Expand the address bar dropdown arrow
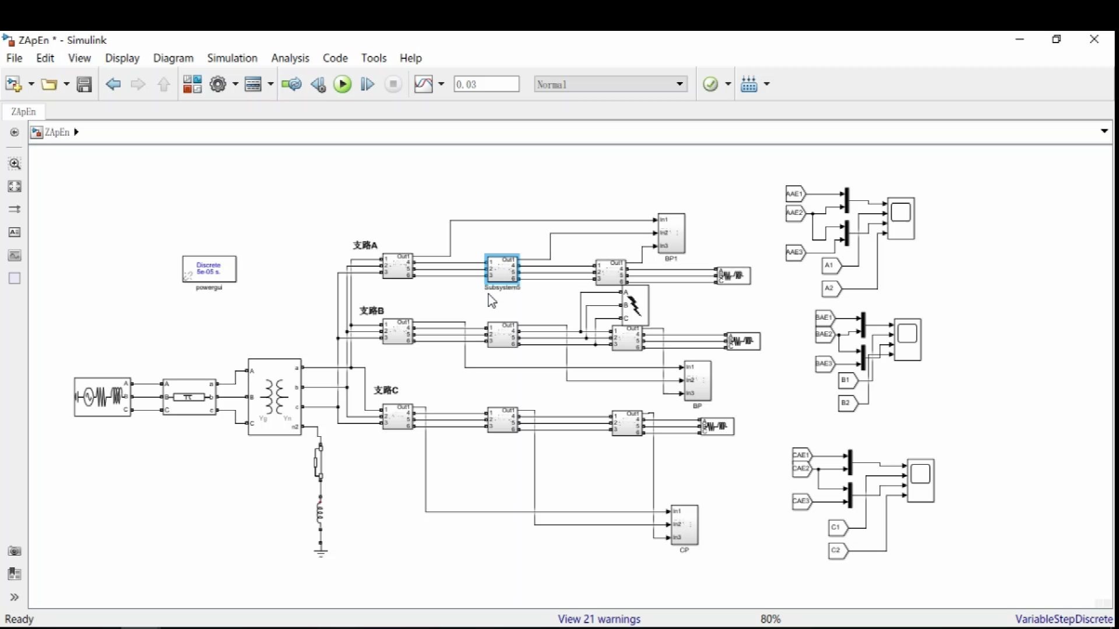The image size is (1119, 629). (1104, 132)
